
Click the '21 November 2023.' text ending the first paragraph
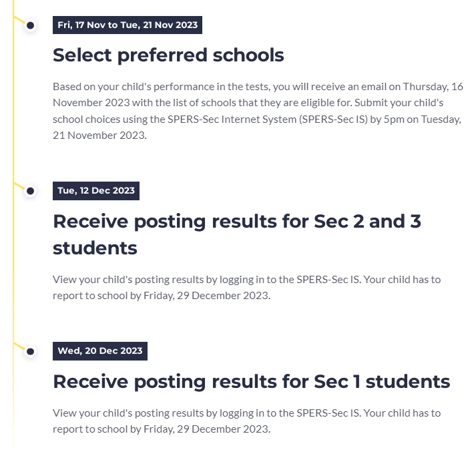[100, 136]
